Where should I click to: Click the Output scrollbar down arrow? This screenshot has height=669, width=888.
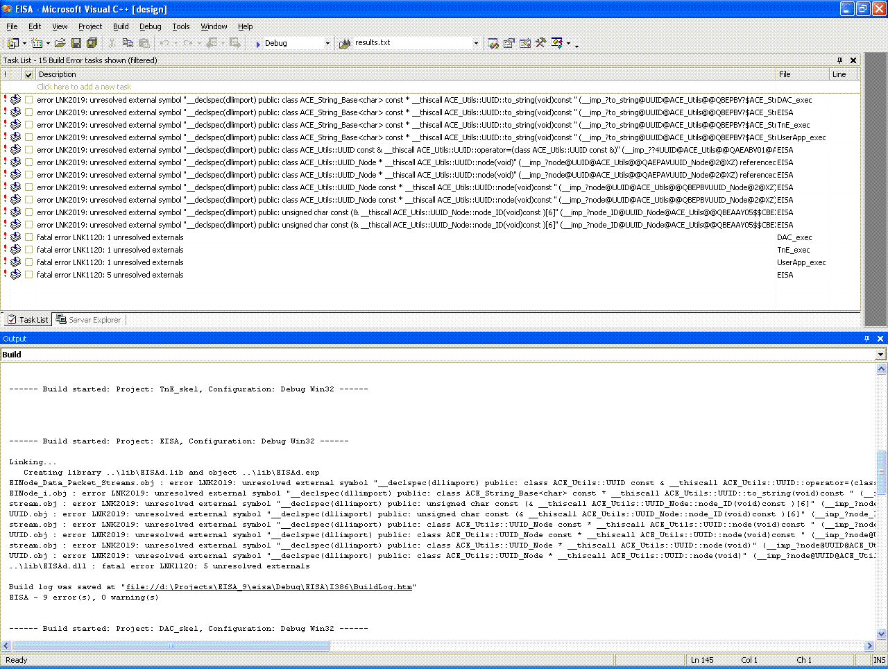tap(882, 634)
